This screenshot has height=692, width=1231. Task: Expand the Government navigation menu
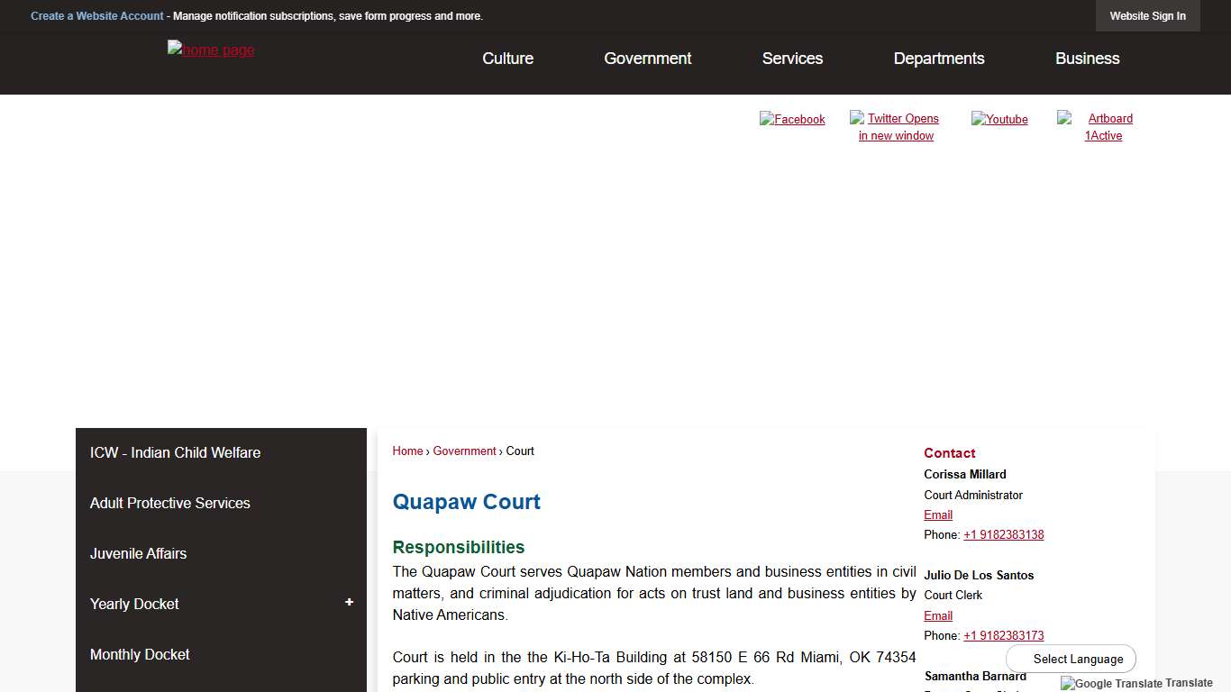647,58
